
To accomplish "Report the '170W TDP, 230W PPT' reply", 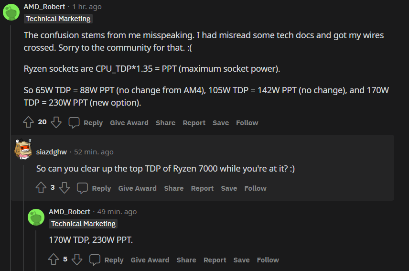I will (215, 260).
